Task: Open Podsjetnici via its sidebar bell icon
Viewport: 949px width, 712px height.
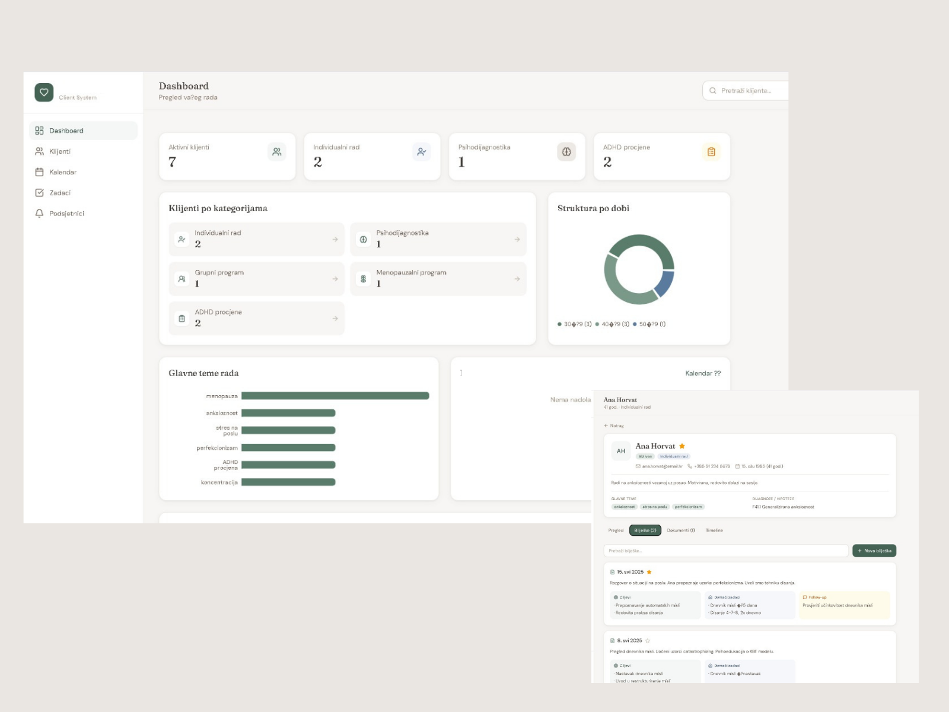Action: (40, 214)
